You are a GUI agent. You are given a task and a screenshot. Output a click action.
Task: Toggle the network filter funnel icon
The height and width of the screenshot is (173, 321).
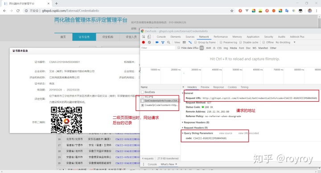tap(163, 43)
